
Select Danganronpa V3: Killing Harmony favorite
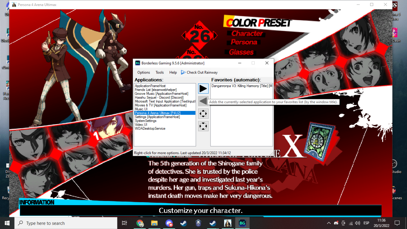point(242,86)
